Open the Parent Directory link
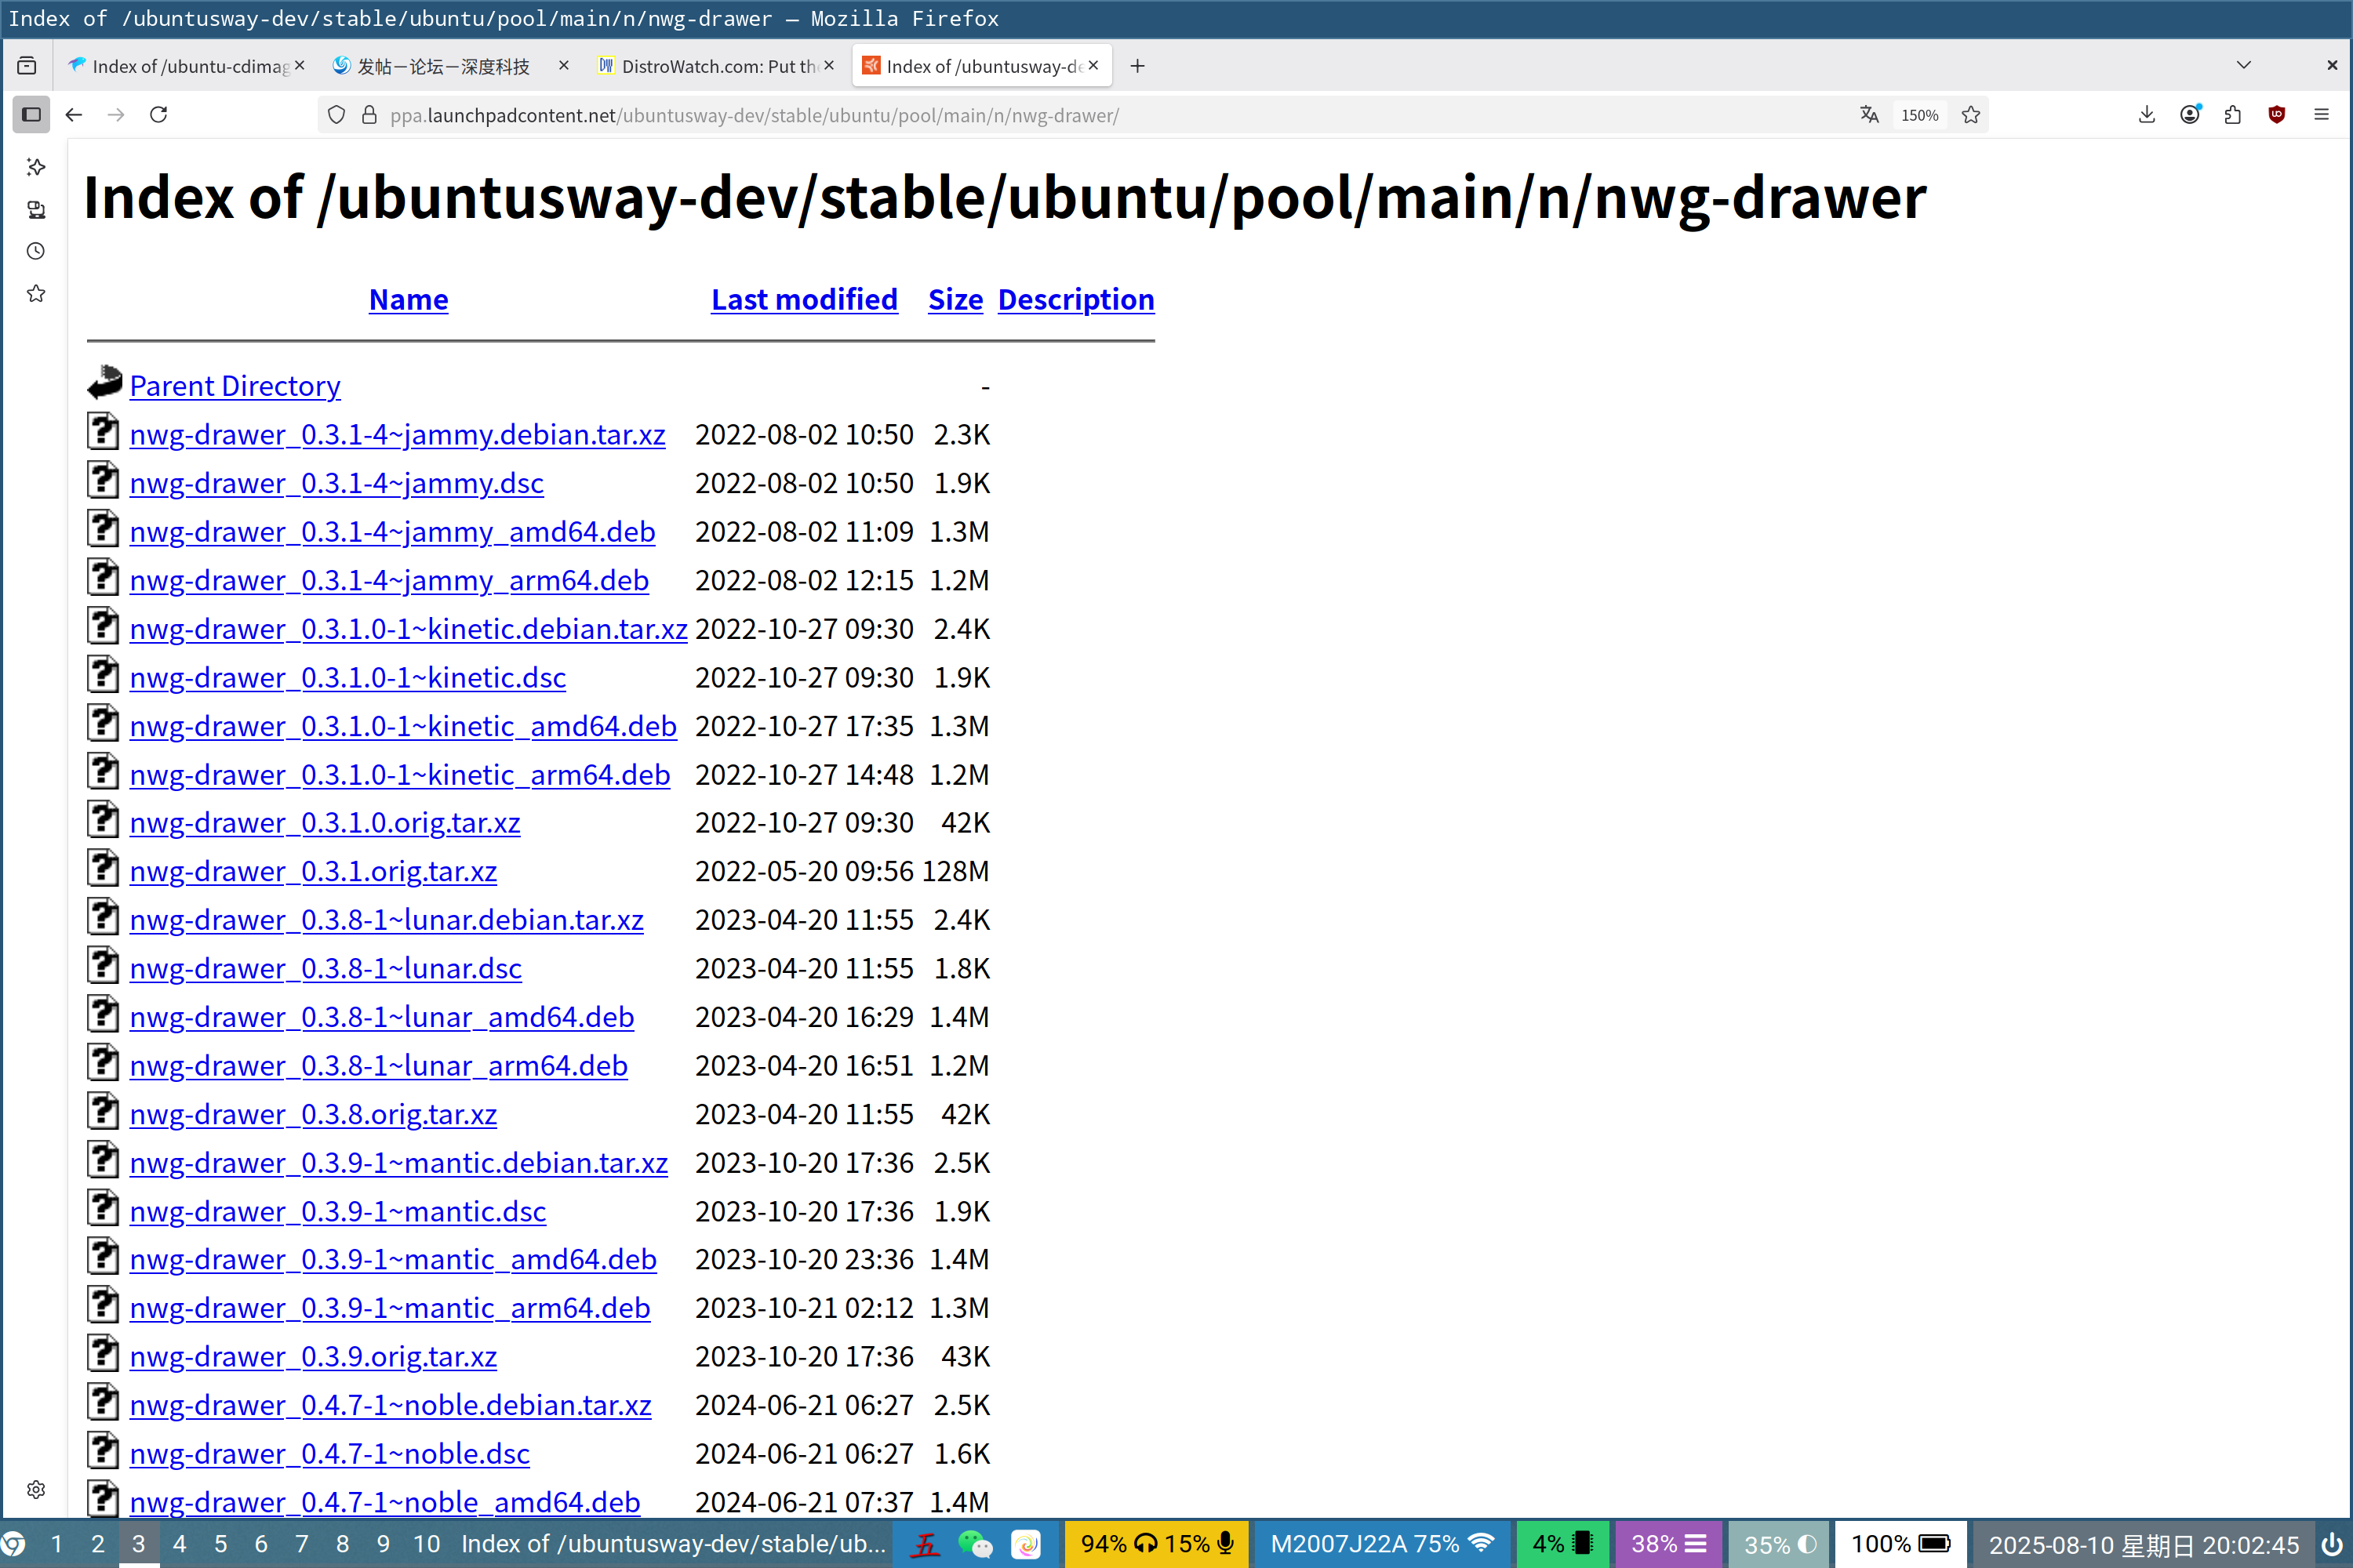The image size is (2353, 1568). [235, 386]
